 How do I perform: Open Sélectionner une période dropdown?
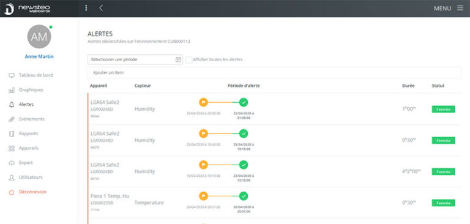(x=135, y=60)
